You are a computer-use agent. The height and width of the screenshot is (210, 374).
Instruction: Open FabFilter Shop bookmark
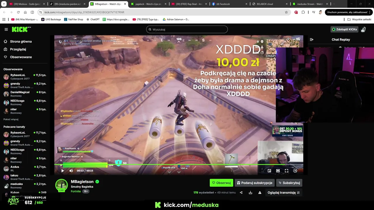click(x=74, y=19)
